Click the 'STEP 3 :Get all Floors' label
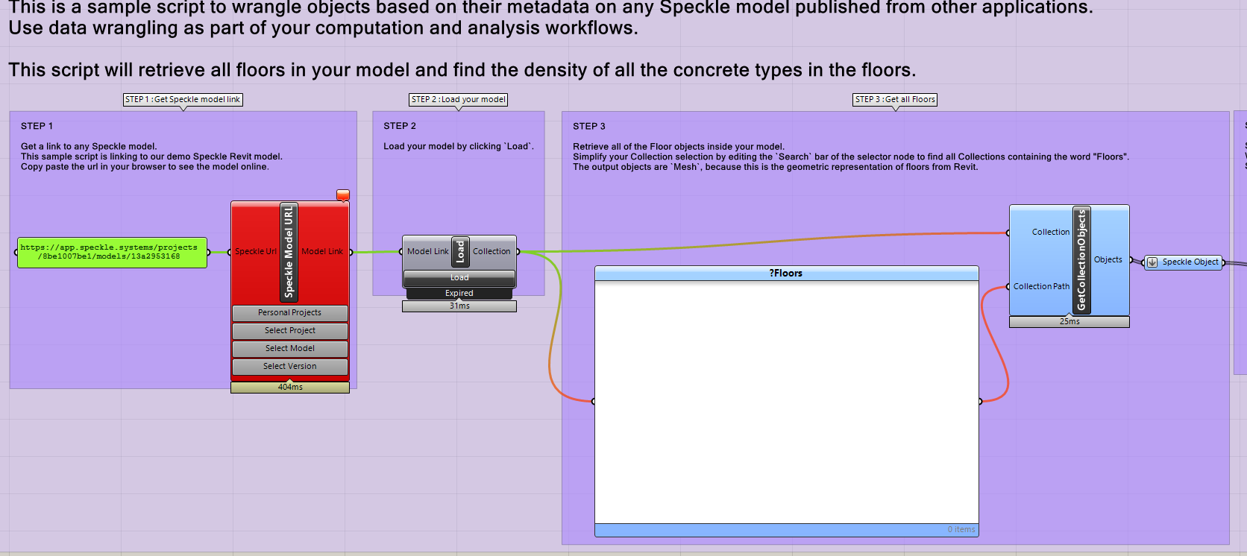Image resolution: width=1247 pixels, height=556 pixels. (x=895, y=100)
